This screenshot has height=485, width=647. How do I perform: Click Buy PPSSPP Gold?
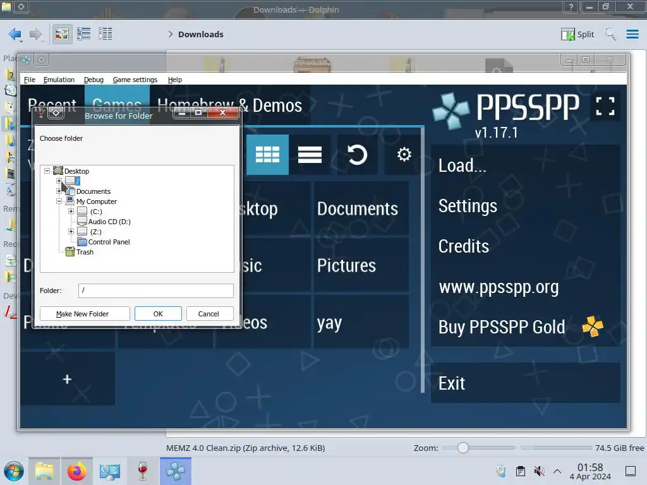(x=525, y=327)
